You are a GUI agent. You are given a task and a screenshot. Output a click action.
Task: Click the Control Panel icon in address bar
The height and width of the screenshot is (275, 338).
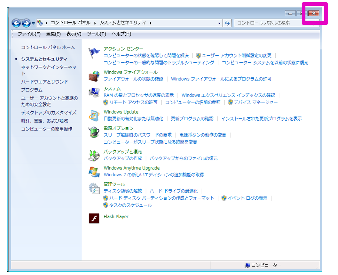[40, 23]
